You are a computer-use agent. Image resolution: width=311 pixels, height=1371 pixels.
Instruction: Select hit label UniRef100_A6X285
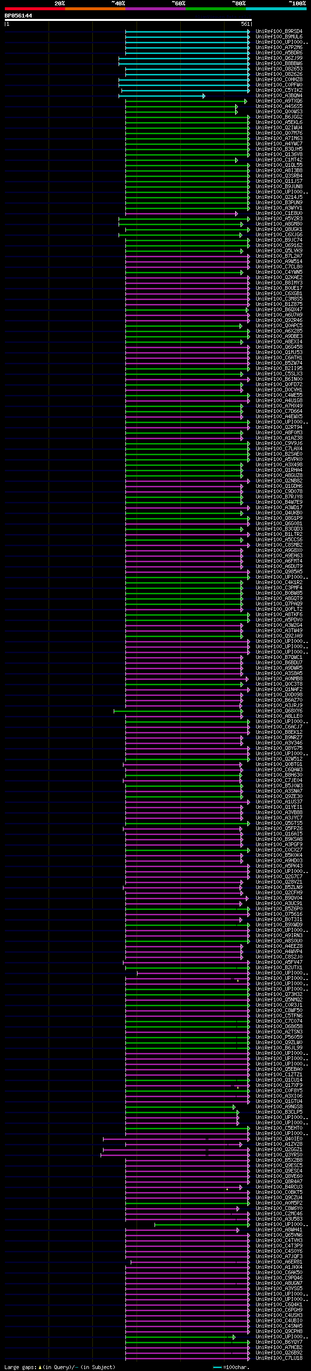tap(279, 331)
